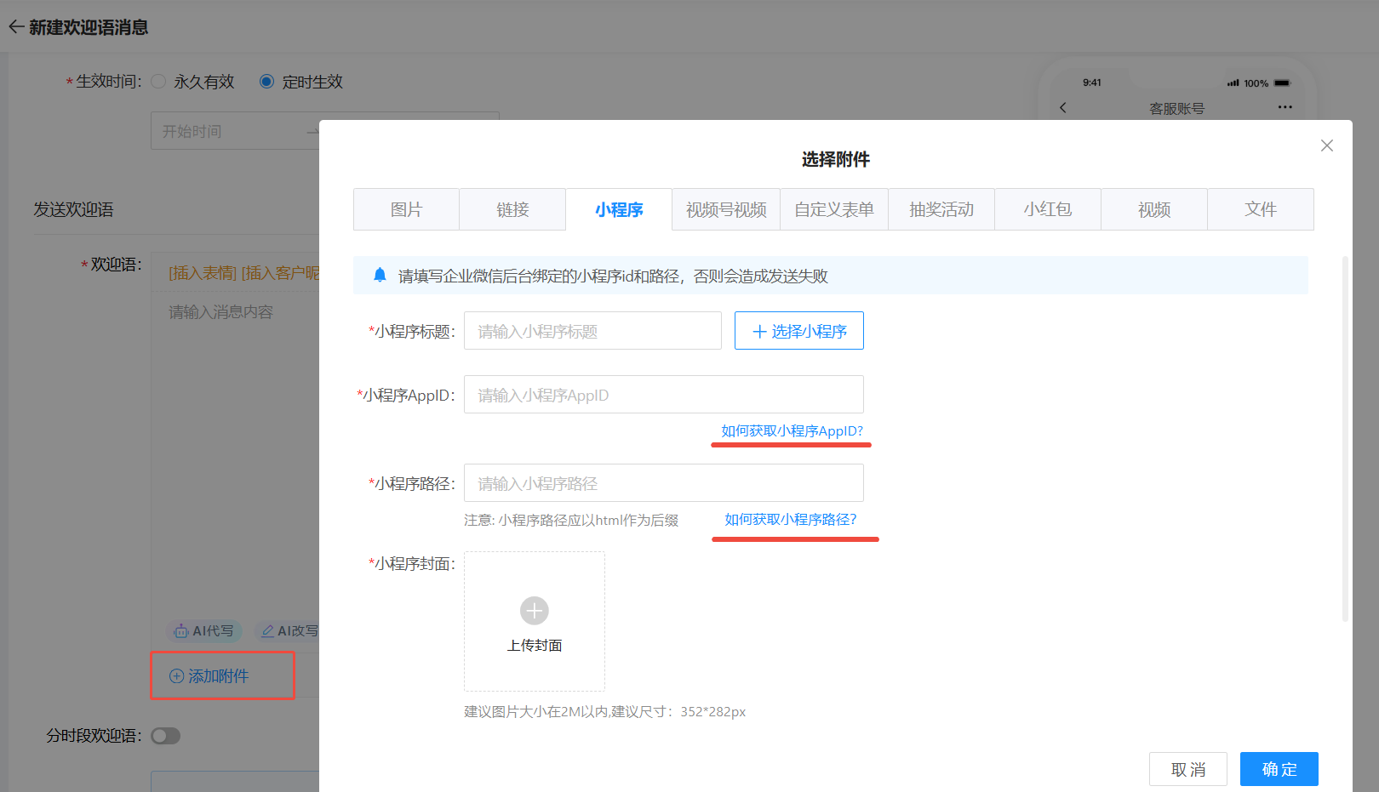Click the back arrow beside 新建欢迎语消息
The width and height of the screenshot is (1379, 792).
coord(15,27)
